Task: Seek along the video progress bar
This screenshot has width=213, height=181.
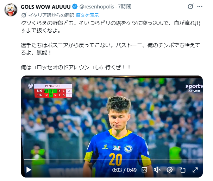Action: 112,159
